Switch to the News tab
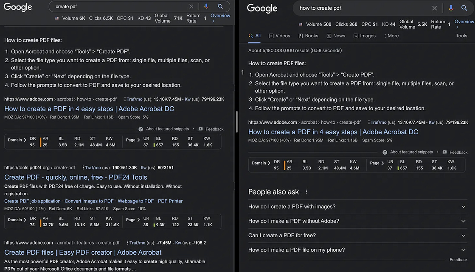 (336, 36)
